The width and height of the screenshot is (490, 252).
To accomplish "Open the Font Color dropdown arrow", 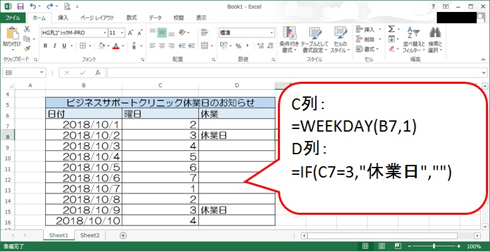I will click(123, 46).
